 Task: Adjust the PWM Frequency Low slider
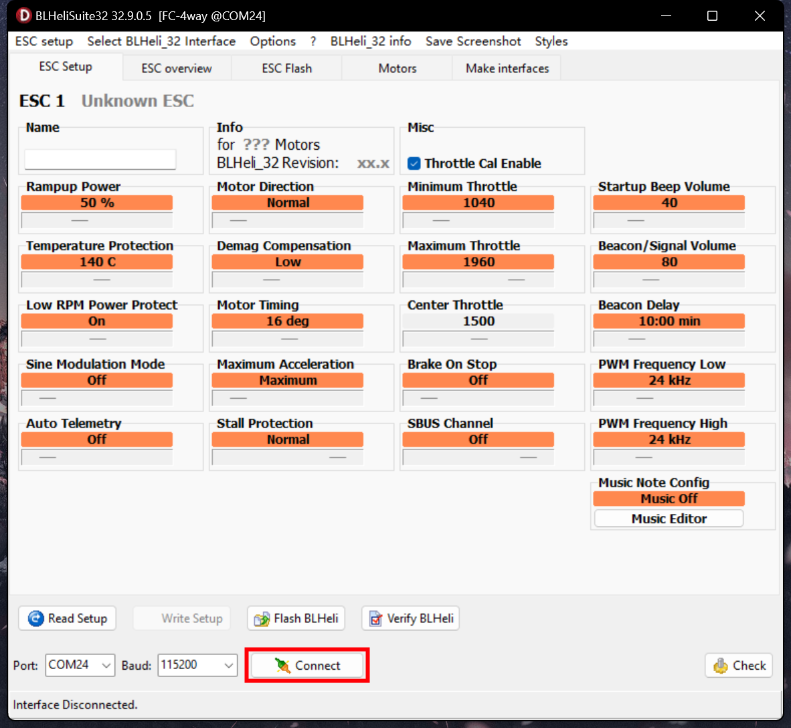click(x=669, y=398)
